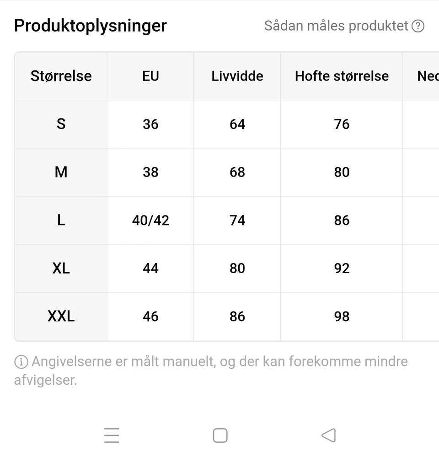This screenshot has width=439, height=462.
Task: Tap the waist value 74 cell
Action: (237, 220)
